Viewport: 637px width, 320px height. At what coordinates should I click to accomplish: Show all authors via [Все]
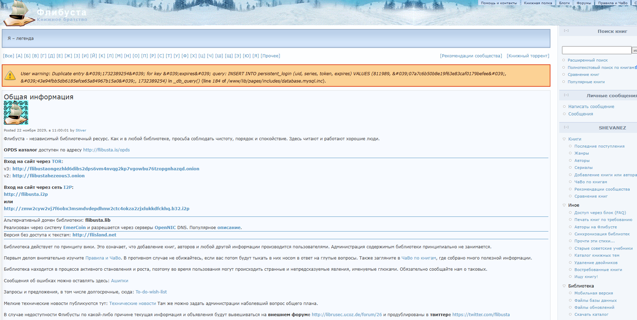point(9,56)
